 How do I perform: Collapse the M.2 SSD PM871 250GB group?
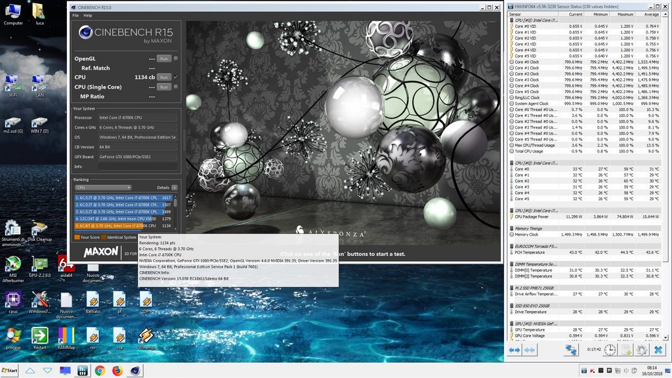point(511,288)
